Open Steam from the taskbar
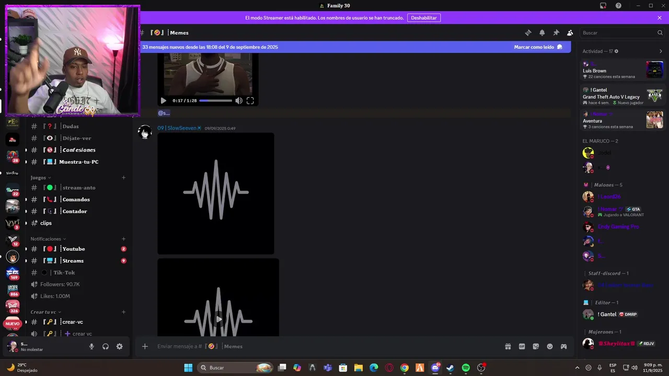669x376 pixels. pos(450,368)
